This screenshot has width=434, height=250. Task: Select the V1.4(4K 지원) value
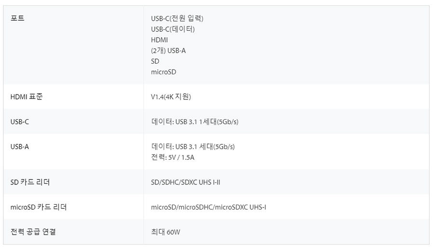tap(171, 97)
